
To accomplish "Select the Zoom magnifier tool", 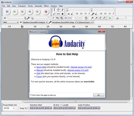I will [x=54, y=14].
